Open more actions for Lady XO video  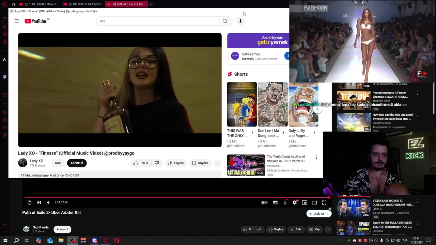[217, 163]
